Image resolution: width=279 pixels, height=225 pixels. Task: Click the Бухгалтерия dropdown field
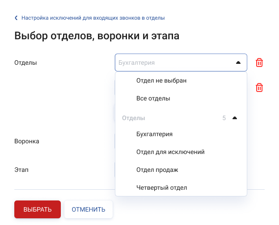click(x=181, y=62)
